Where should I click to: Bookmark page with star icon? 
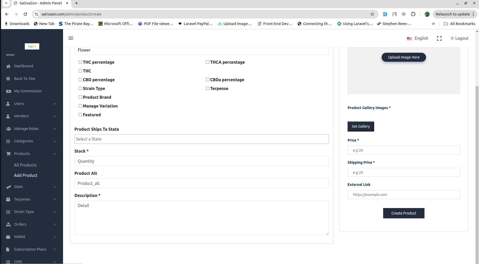(372, 14)
